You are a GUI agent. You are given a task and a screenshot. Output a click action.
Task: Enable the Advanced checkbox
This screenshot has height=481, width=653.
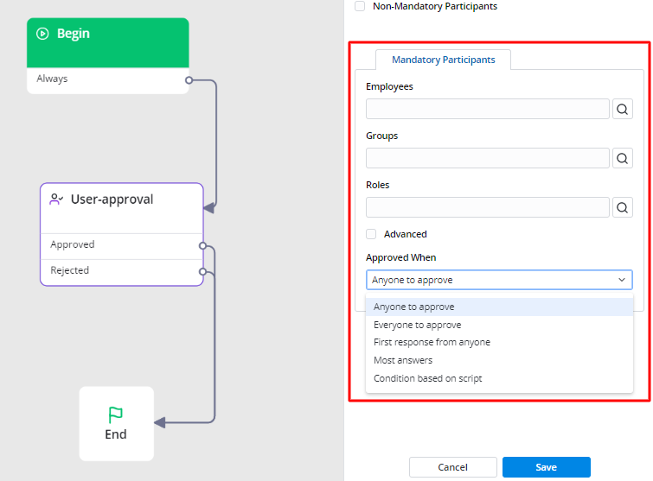(371, 234)
